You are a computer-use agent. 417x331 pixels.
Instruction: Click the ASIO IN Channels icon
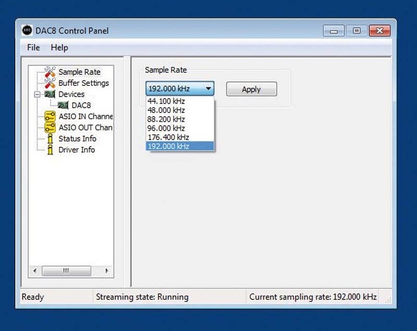click(x=50, y=116)
